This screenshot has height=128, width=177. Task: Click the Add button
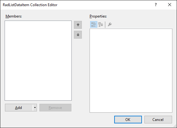[19, 108]
